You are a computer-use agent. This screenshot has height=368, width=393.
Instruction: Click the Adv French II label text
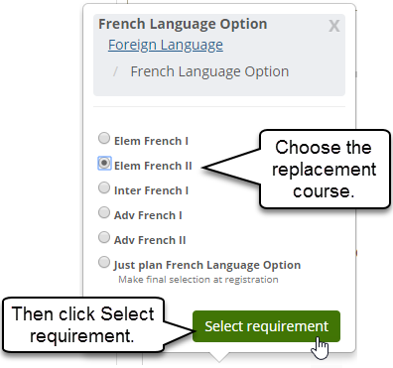pyautogui.click(x=150, y=240)
